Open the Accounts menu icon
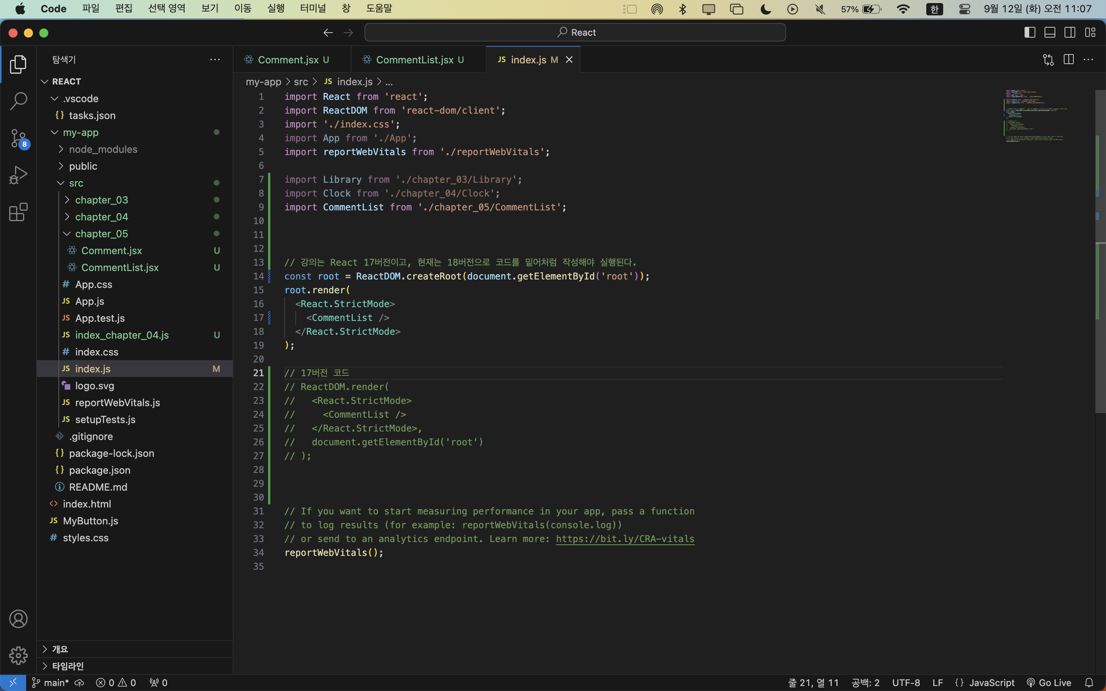This screenshot has height=691, width=1106. [18, 619]
